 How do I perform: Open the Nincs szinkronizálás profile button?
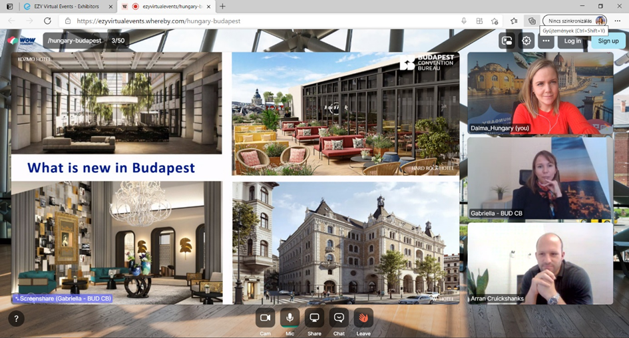pos(575,21)
